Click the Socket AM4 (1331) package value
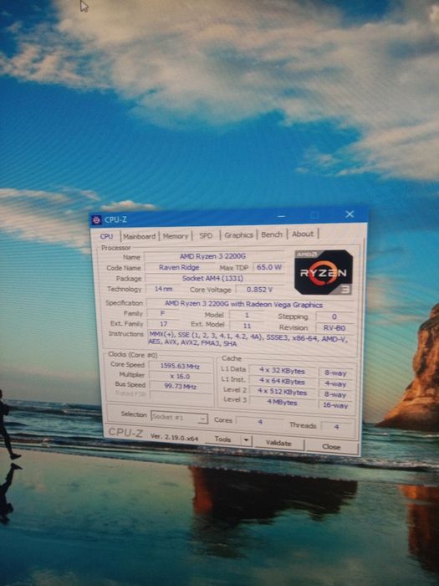This screenshot has width=439, height=586. [x=212, y=278]
